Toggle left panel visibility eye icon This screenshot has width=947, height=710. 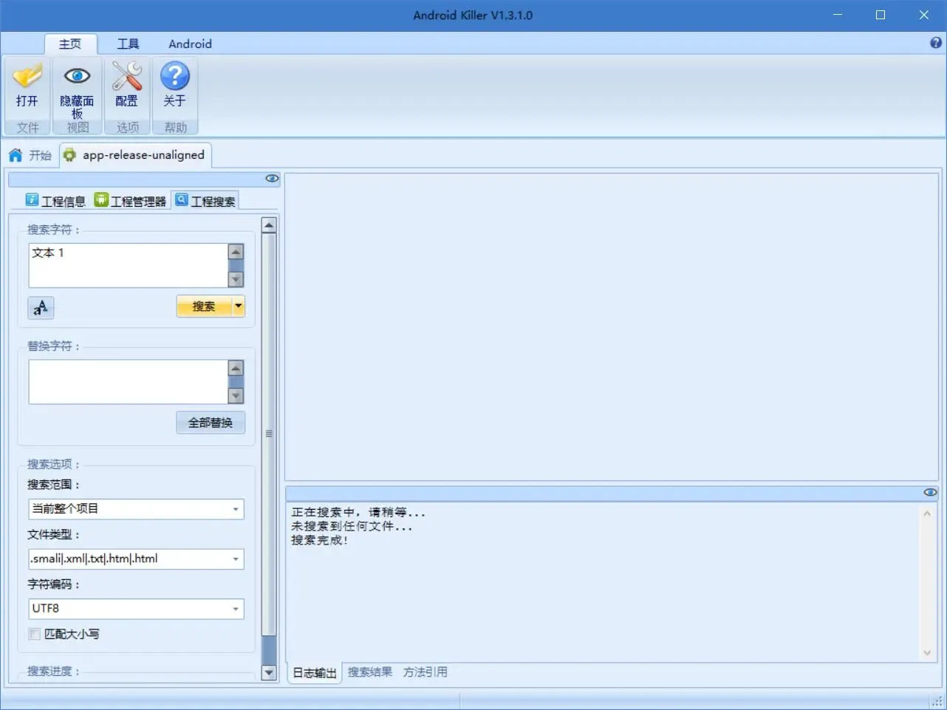(272, 178)
